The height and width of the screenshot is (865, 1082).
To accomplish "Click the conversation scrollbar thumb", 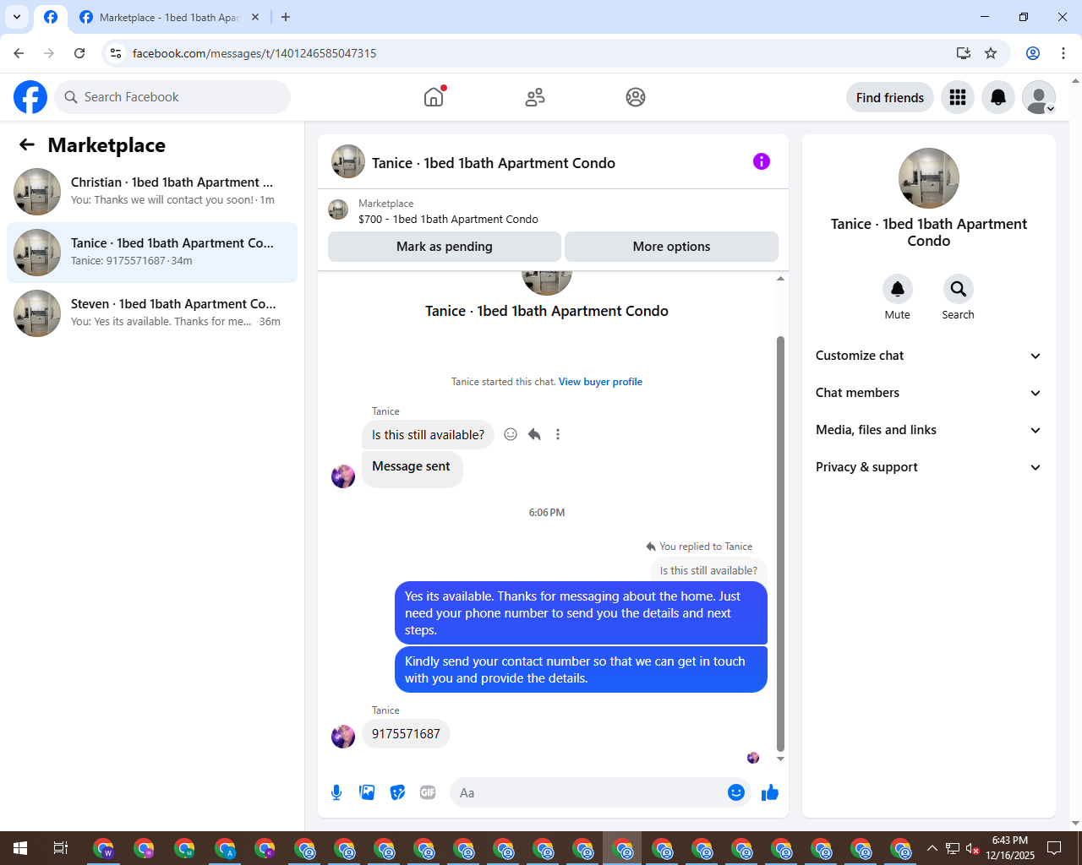I will coord(780,543).
